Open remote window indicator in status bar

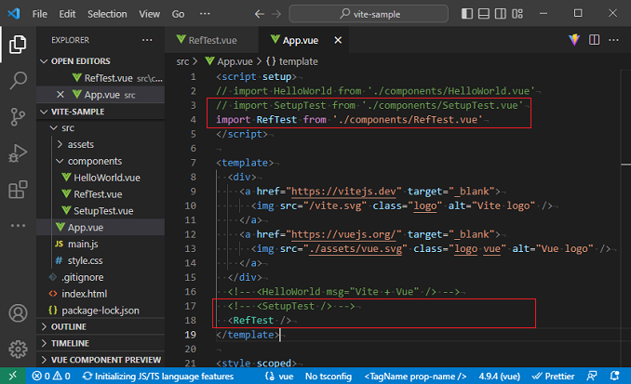coord(13,376)
